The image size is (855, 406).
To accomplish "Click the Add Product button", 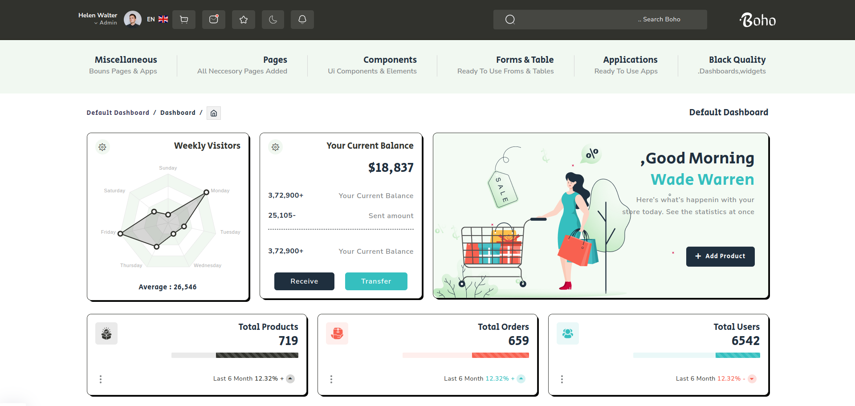I will 720,256.
